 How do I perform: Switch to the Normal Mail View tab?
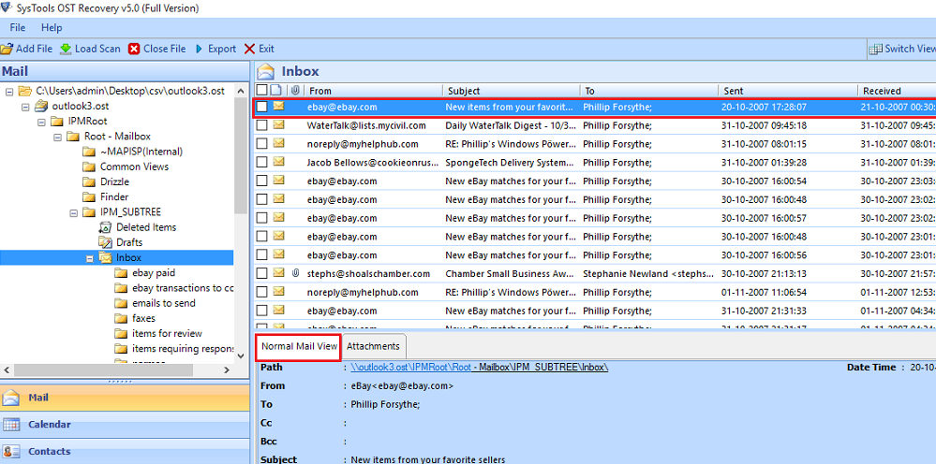coord(299,347)
